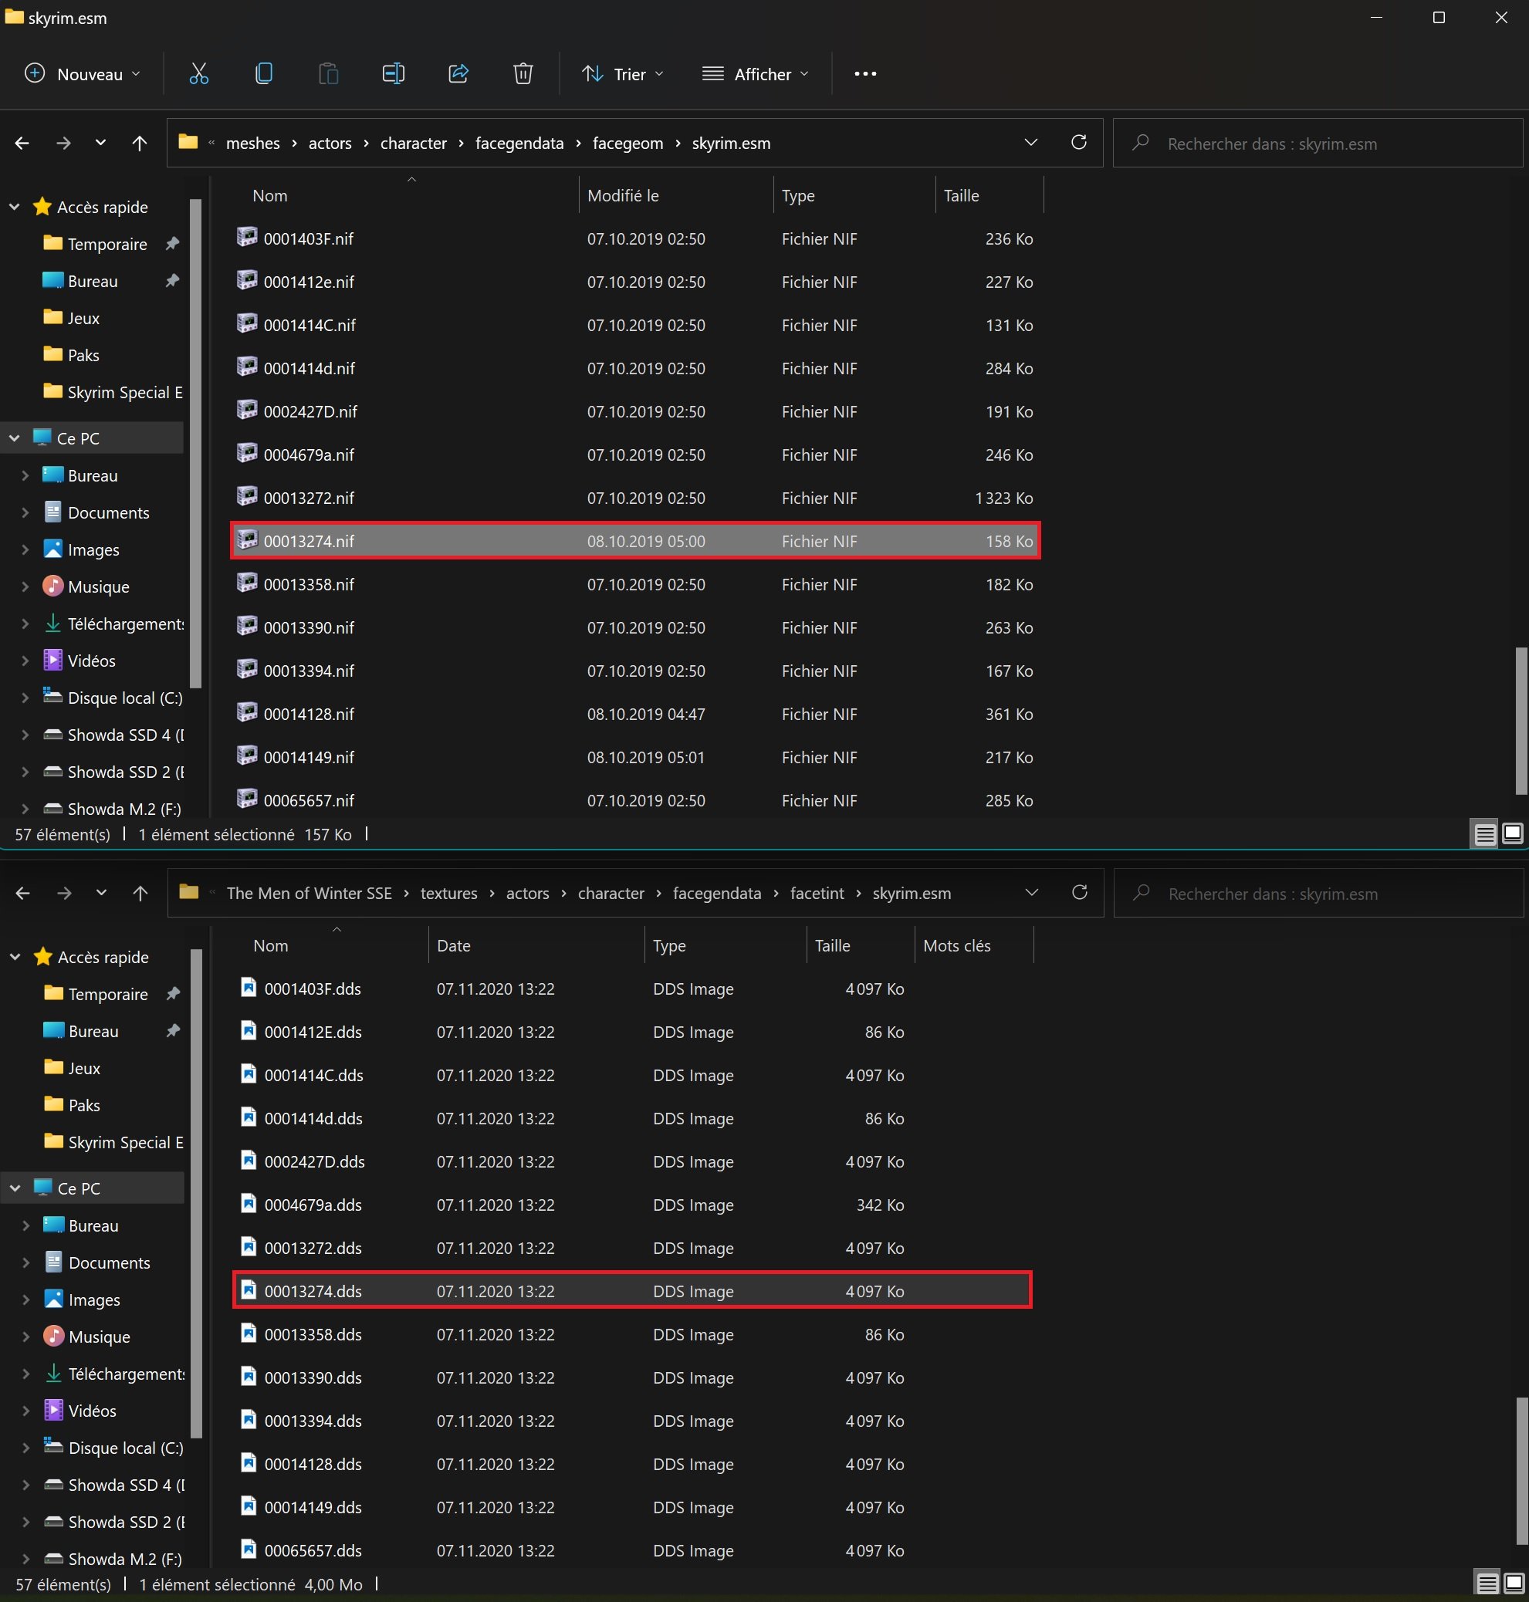
Task: Click top file list vertical scrollbar thumb
Action: tap(1520, 720)
